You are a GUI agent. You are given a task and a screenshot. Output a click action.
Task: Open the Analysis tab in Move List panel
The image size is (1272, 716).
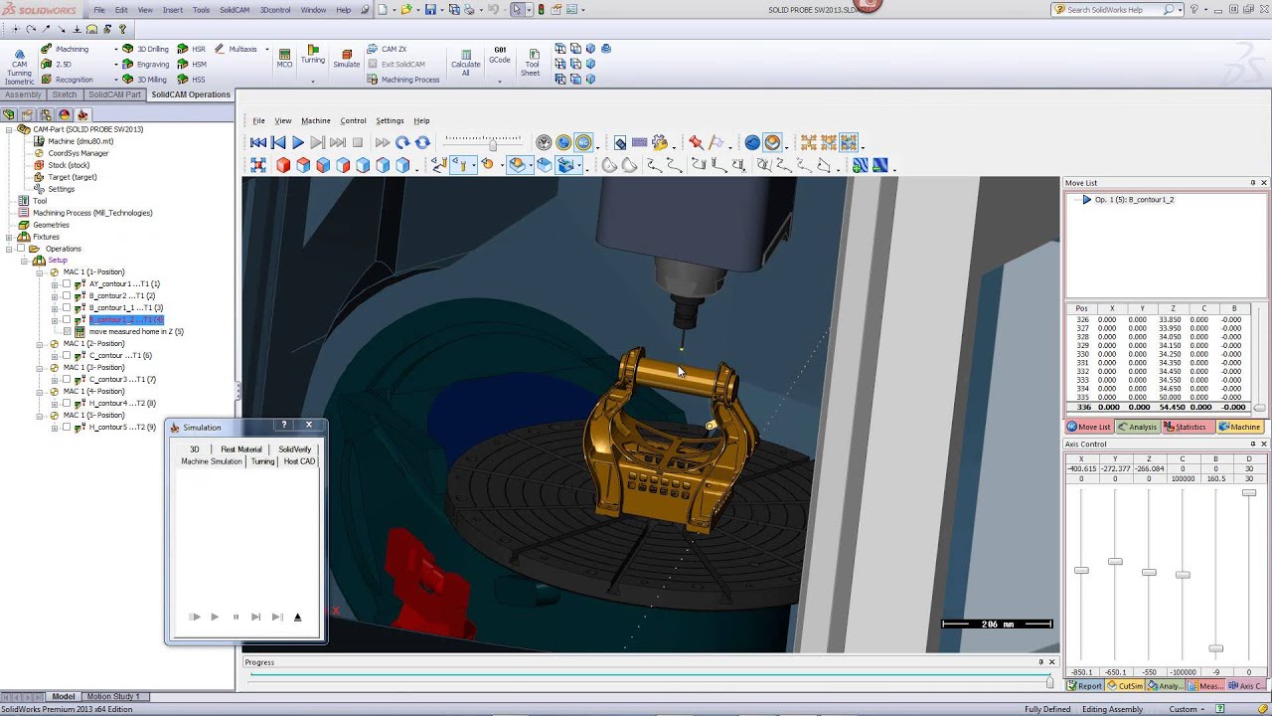[x=1137, y=427]
